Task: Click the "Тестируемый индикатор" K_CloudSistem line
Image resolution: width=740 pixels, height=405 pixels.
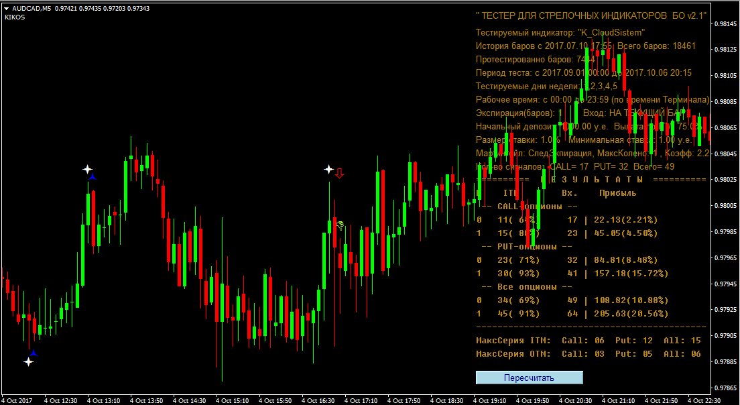Action: (x=560, y=32)
